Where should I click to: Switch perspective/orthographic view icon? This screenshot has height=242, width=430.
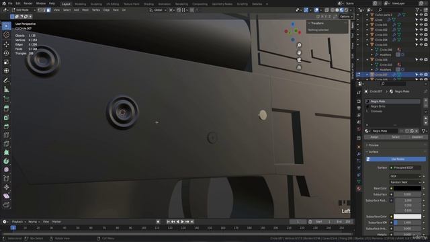[x=299, y=67]
